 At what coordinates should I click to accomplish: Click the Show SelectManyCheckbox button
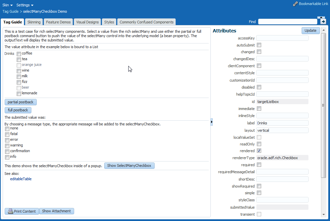coord(129,166)
